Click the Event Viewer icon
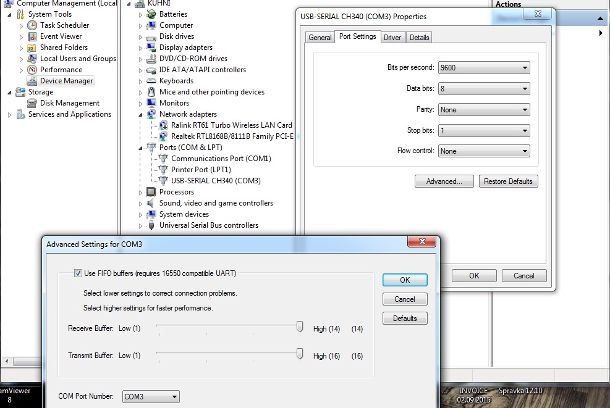Viewport: 610px width, 408px height. [x=32, y=36]
